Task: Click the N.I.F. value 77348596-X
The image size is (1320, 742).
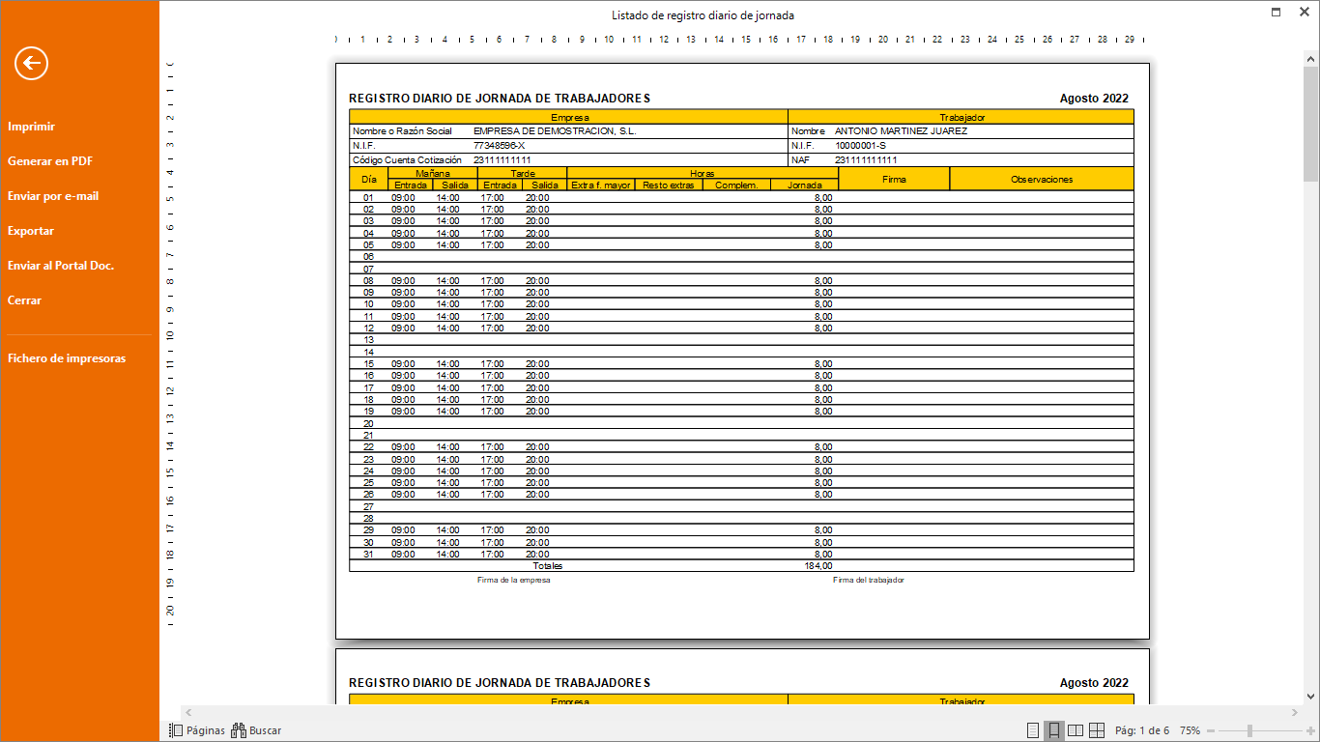Action: [x=499, y=145]
